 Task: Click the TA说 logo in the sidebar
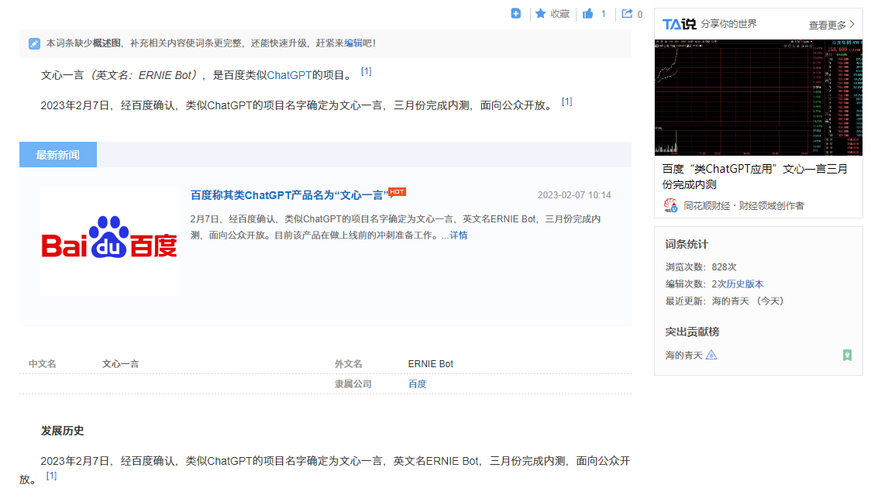[x=679, y=23]
